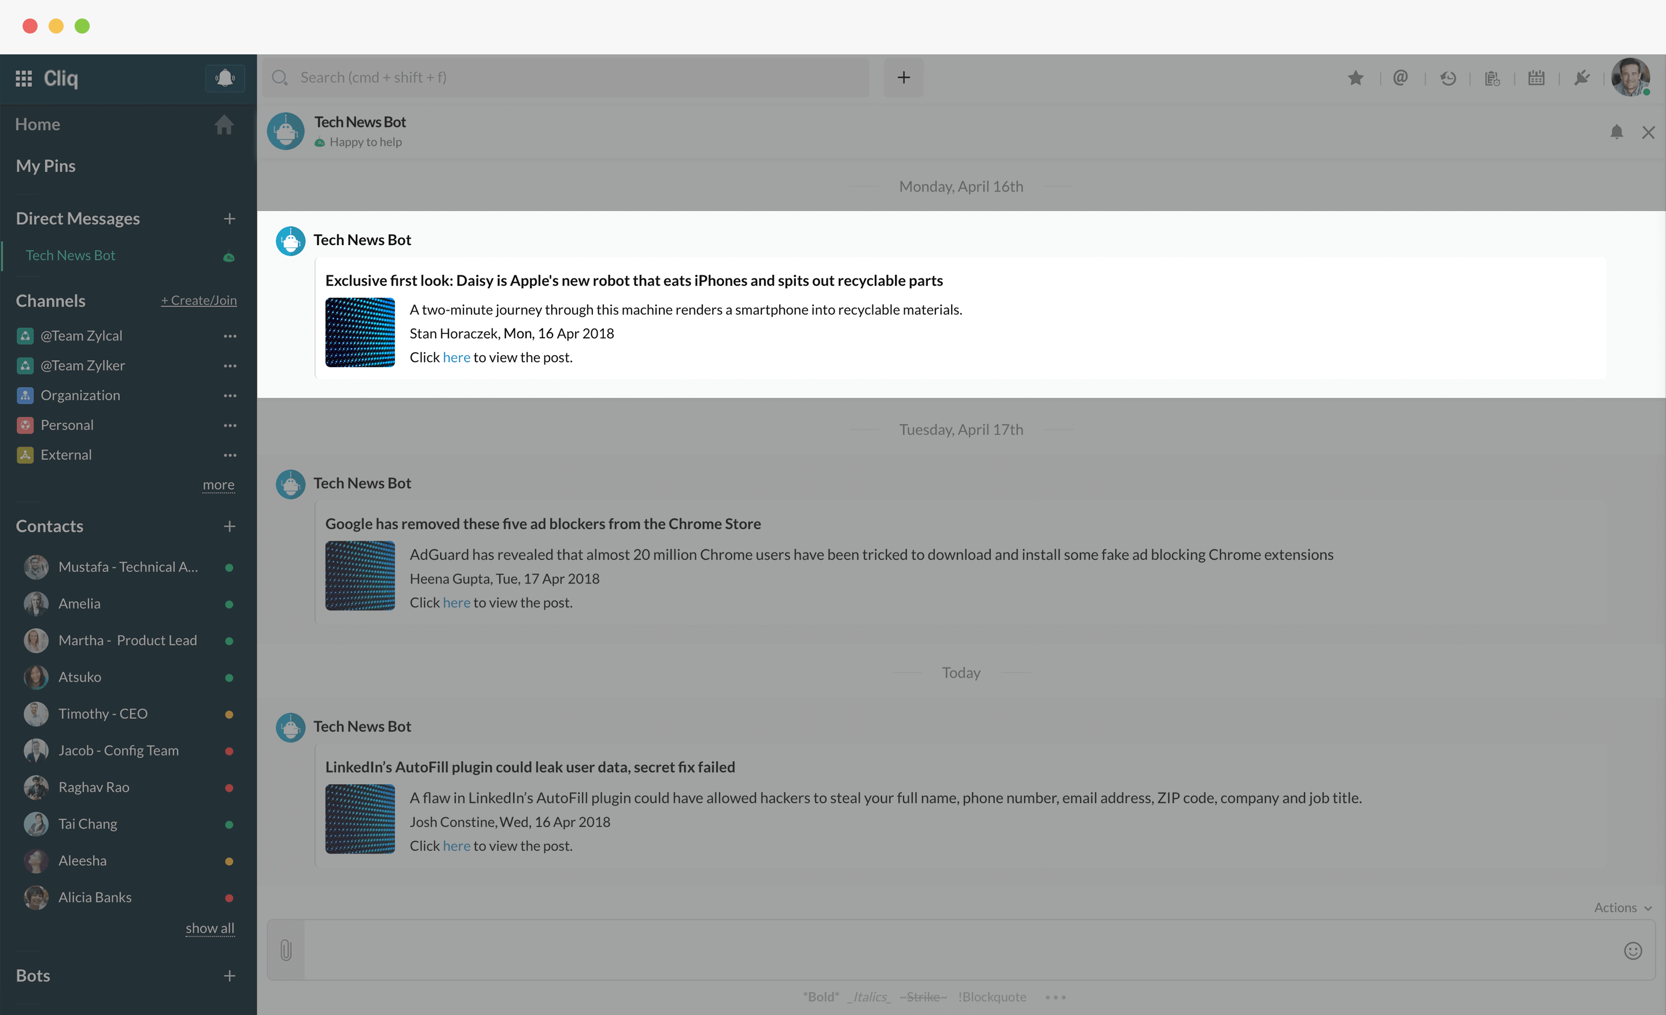
Task: Open the emoji smiley picker
Action: (x=1633, y=950)
